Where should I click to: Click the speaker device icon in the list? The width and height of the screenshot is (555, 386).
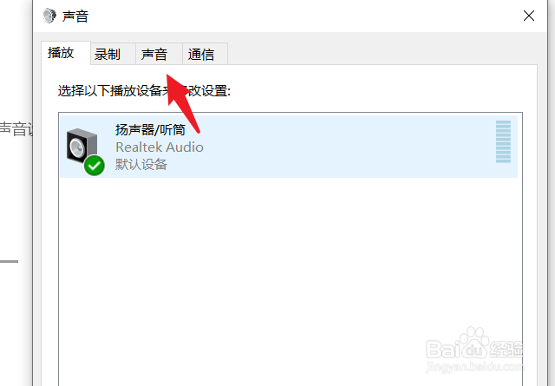pos(82,146)
